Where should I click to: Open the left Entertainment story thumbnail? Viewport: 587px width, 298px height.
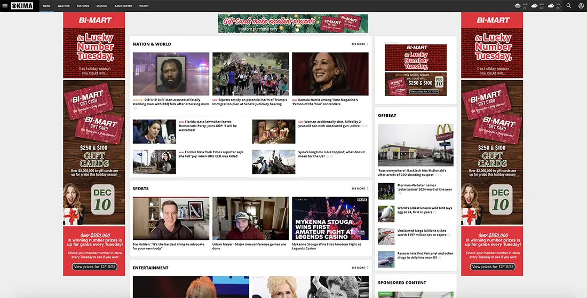pos(191,287)
